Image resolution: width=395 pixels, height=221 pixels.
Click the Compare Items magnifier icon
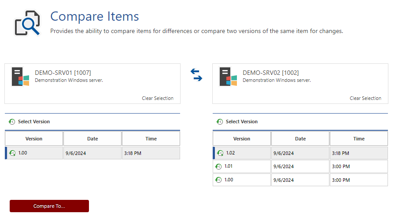point(27,23)
